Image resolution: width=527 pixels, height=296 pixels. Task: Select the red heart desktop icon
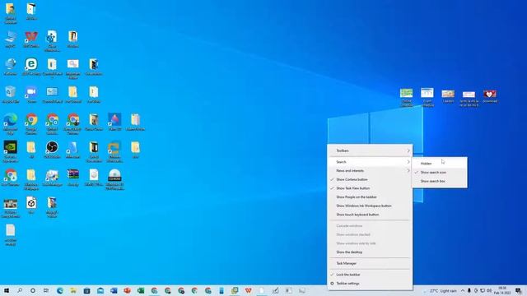[x=490, y=96]
